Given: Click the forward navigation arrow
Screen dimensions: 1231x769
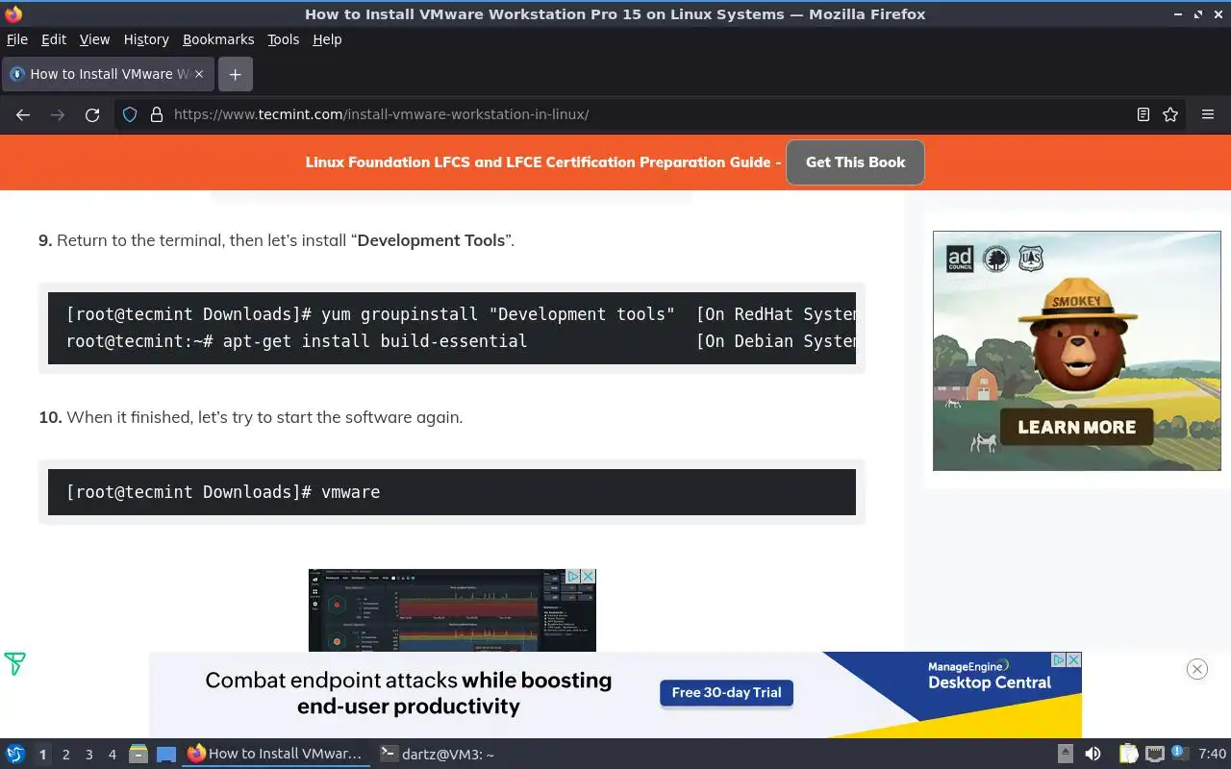Looking at the screenshot, I should [x=58, y=114].
